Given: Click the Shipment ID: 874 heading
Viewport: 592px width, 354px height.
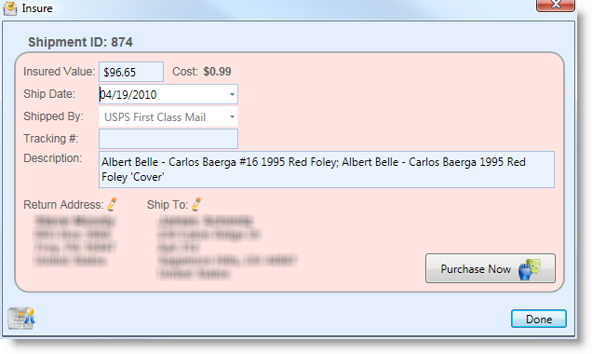Looking at the screenshot, I should coord(80,42).
